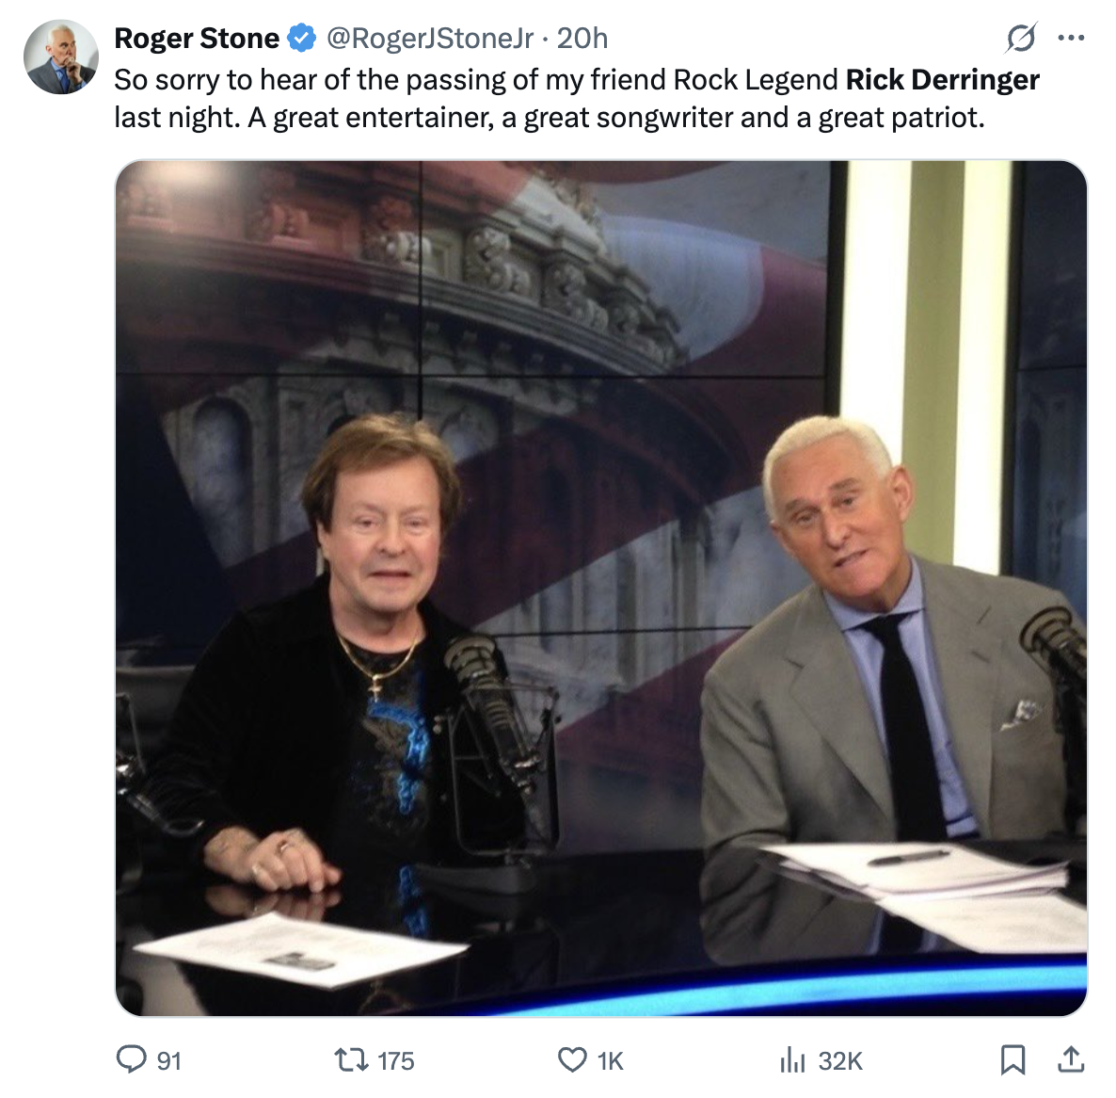Click the 175 reposts count
Viewport: 1116px width, 1098px height.
point(396,1061)
